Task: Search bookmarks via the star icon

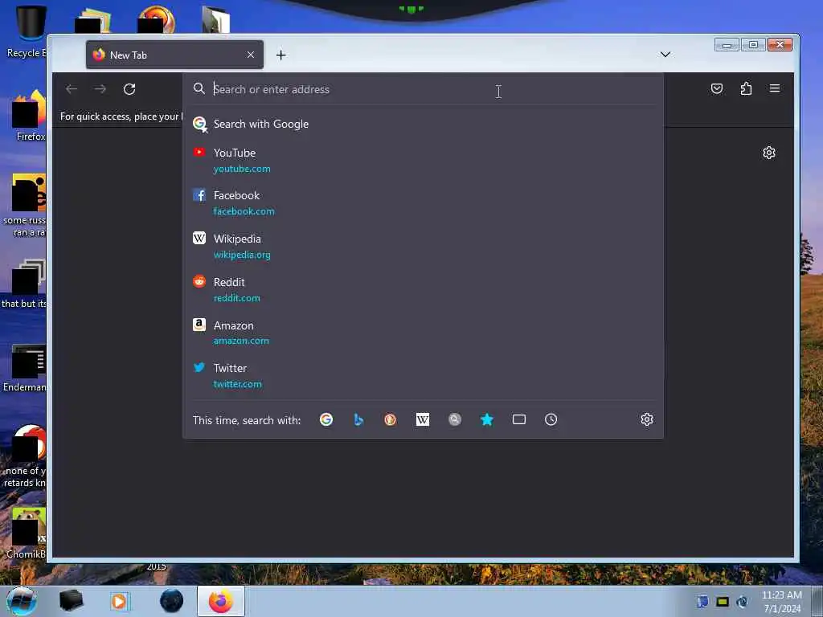Action: [487, 419]
